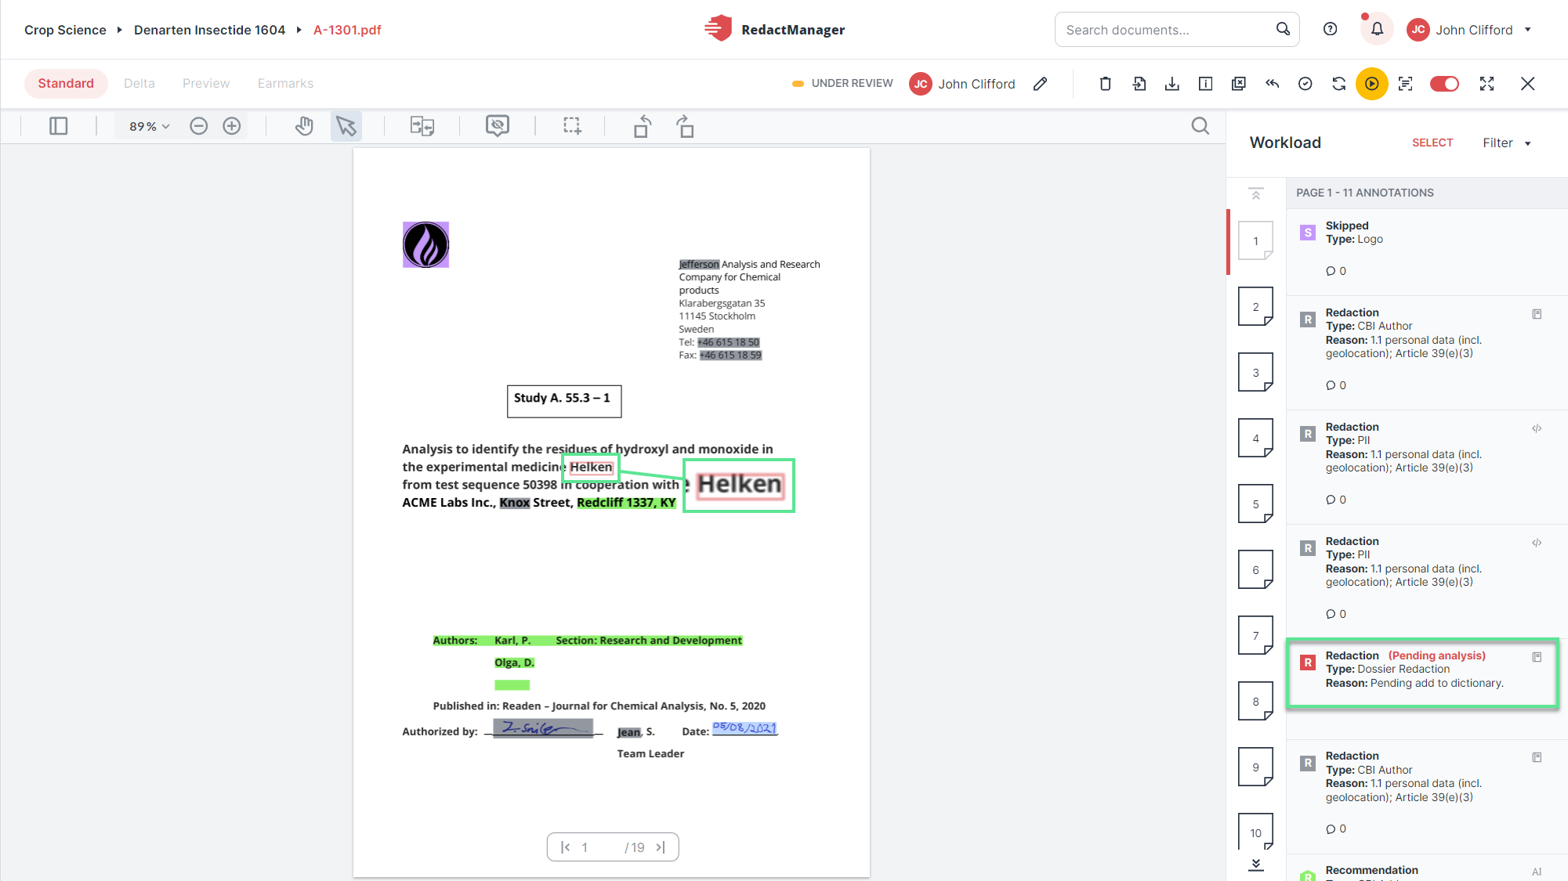
Task: Select the hand pan tool
Action: click(x=304, y=126)
